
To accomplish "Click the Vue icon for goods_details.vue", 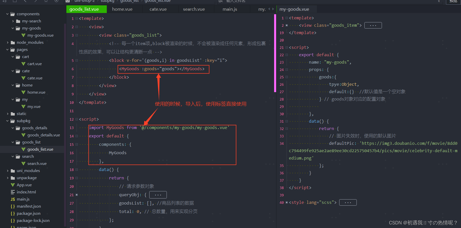I will (23, 135).
